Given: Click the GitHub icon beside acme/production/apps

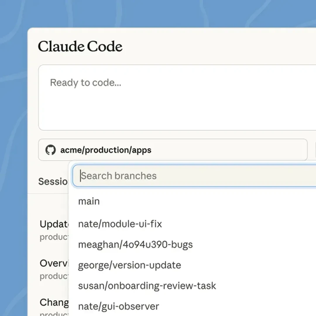Looking at the screenshot, I should coord(50,150).
